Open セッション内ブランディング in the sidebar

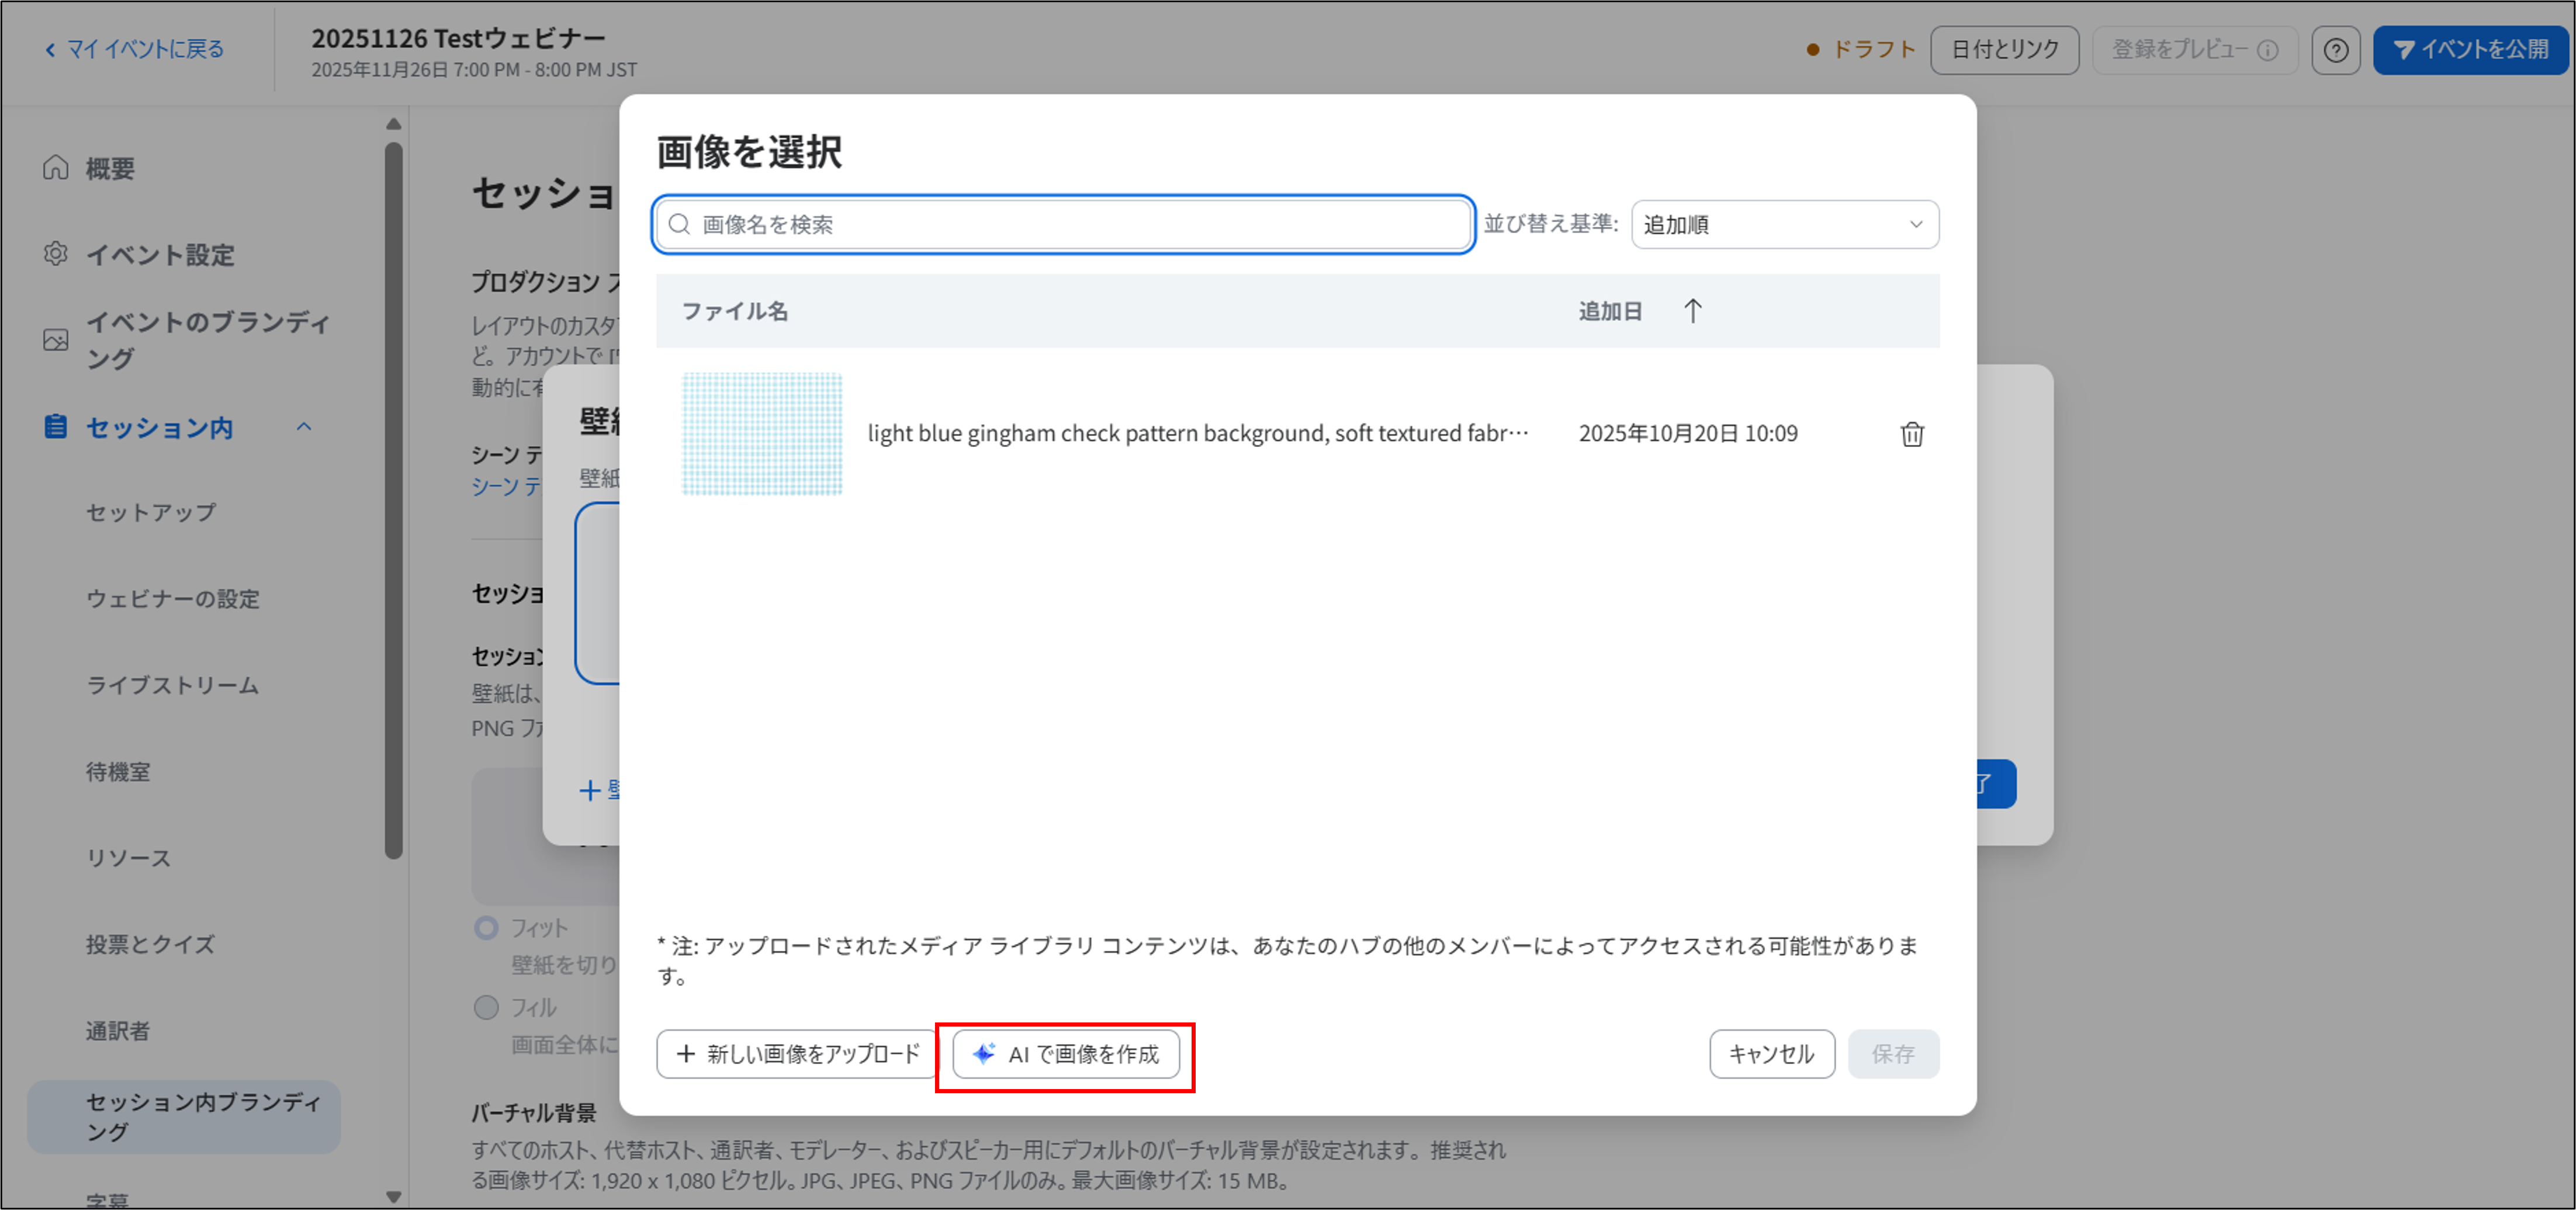184,1116
